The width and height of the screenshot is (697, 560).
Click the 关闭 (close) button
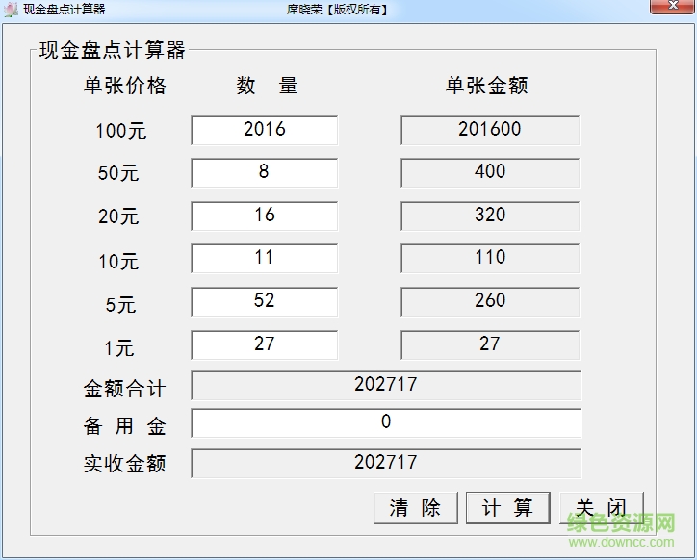click(601, 508)
